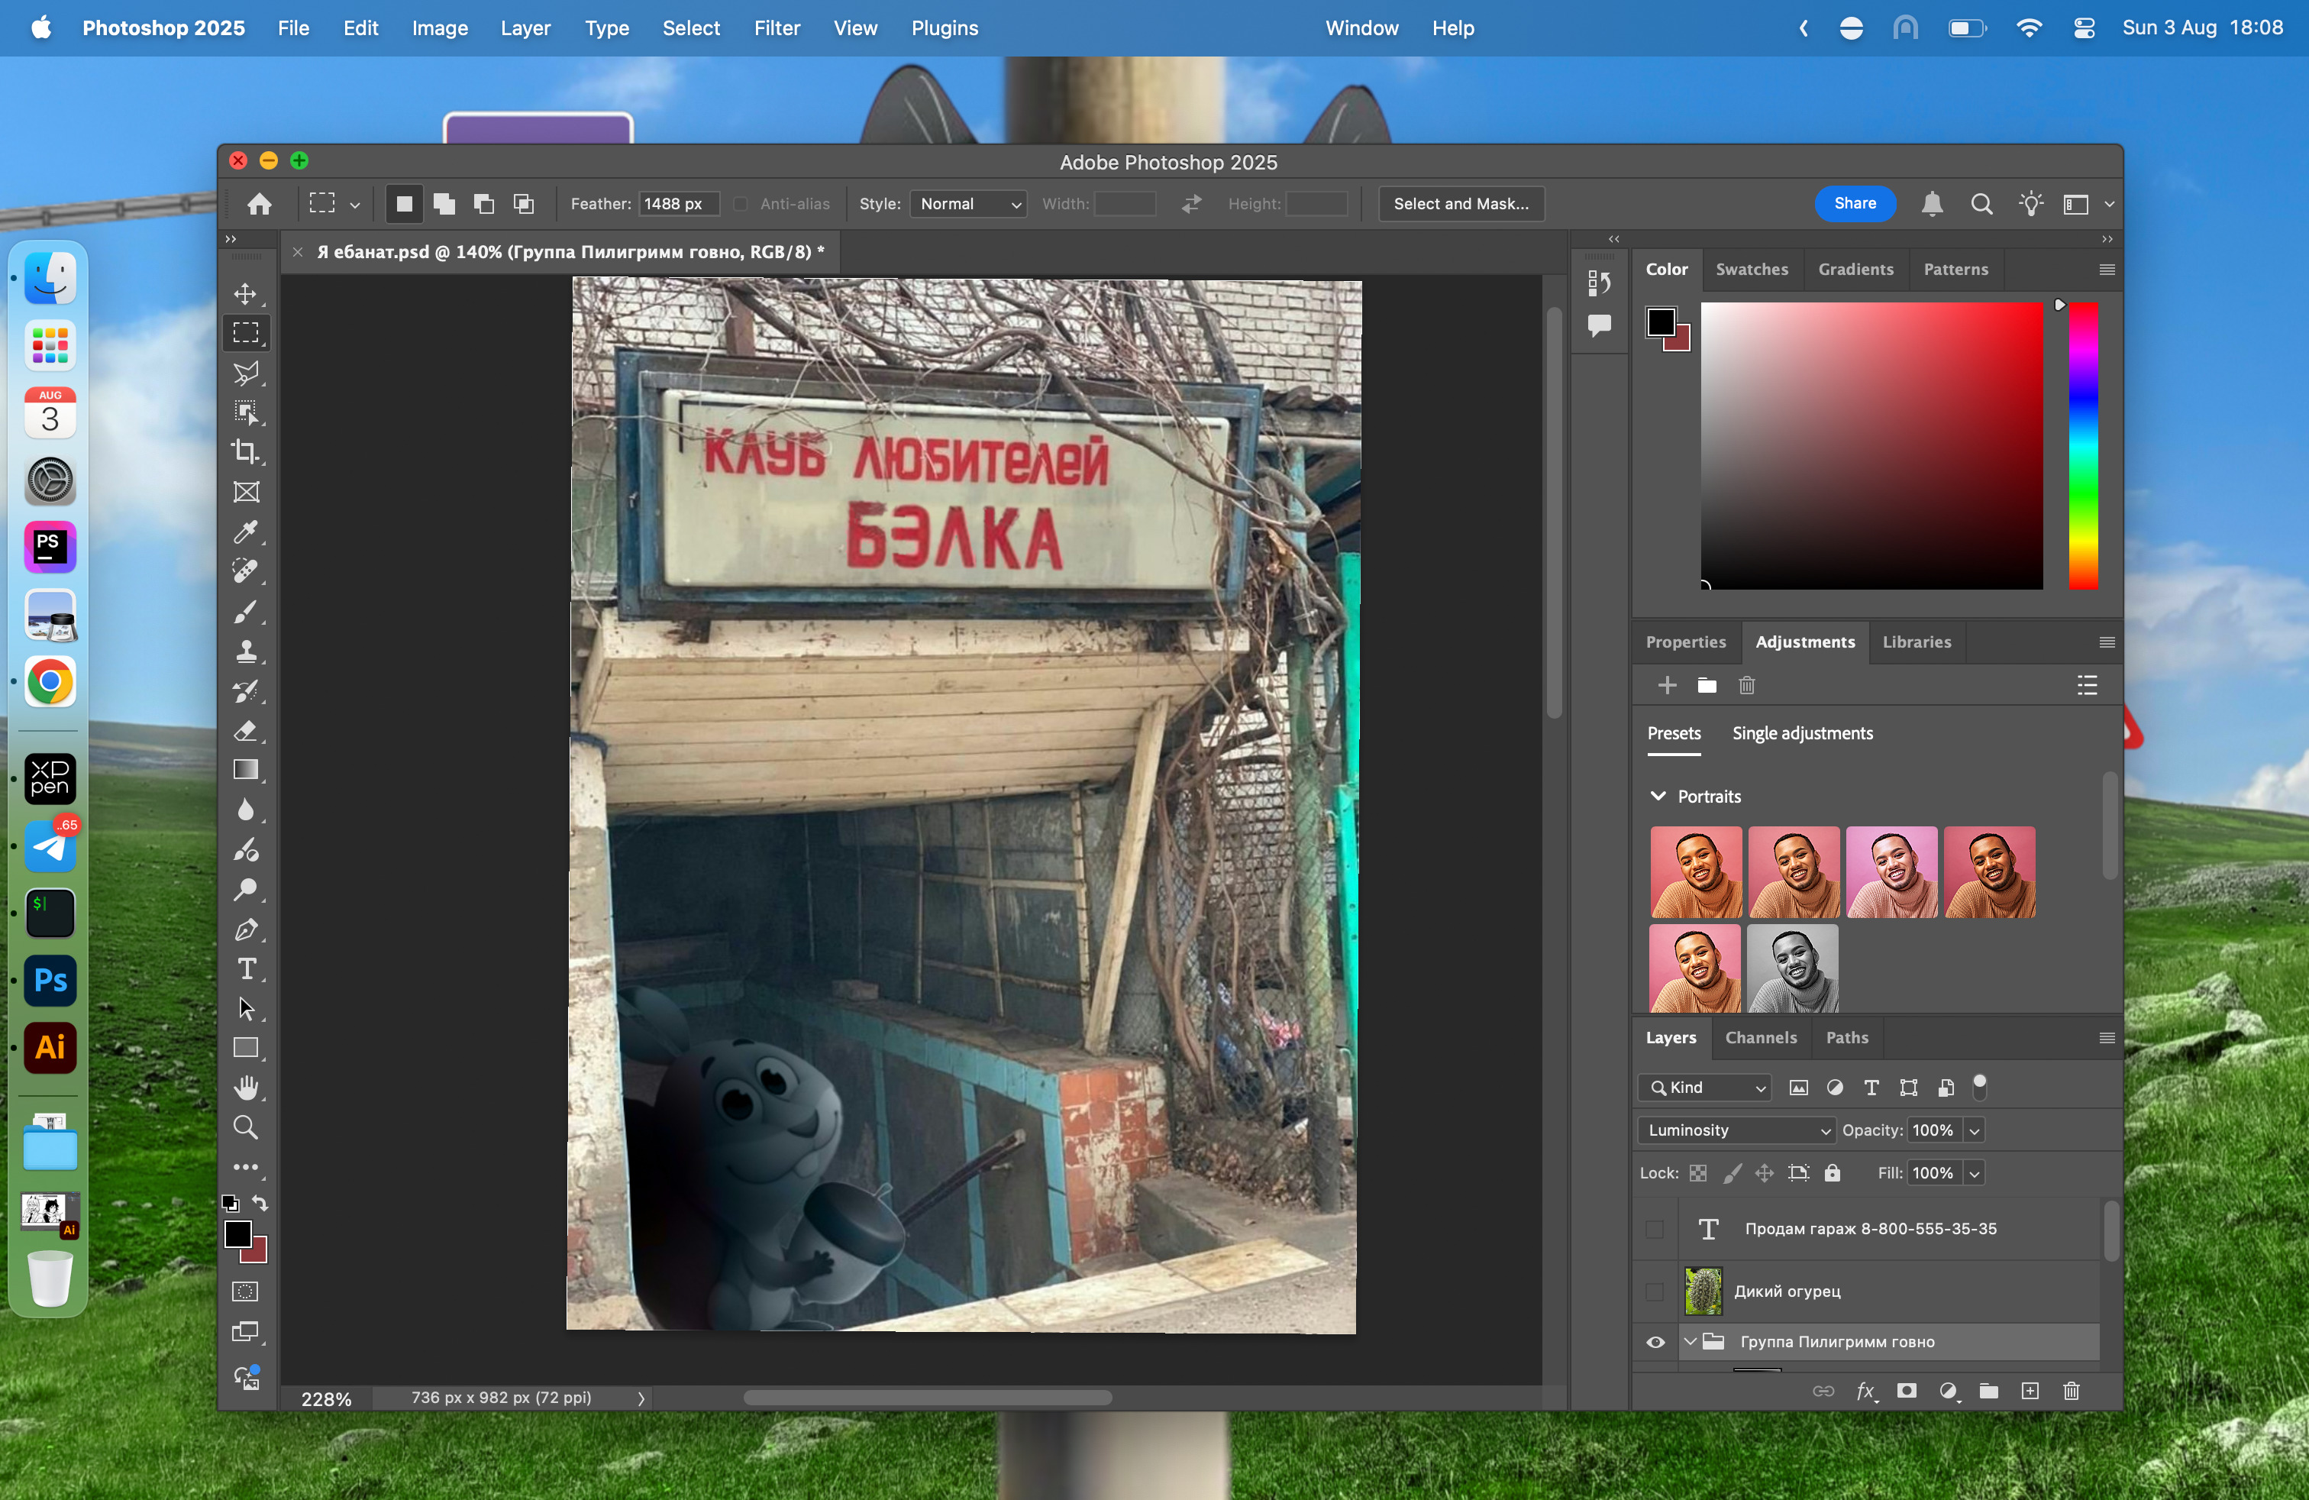Select the Blur tool
This screenshot has width=2309, height=1500.
(245, 810)
